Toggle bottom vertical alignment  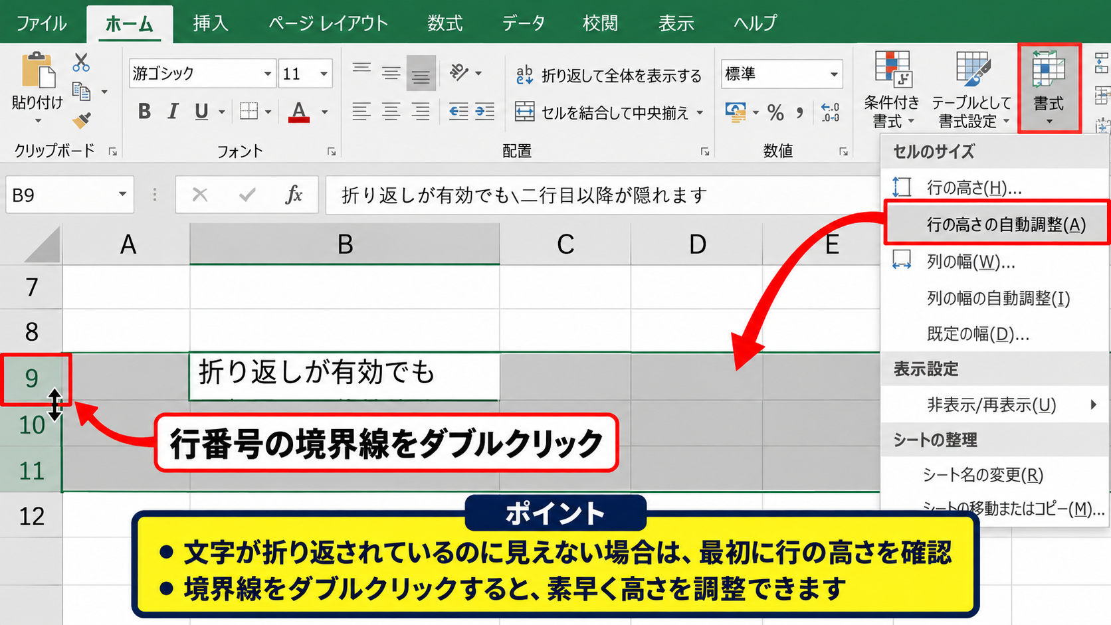click(421, 73)
